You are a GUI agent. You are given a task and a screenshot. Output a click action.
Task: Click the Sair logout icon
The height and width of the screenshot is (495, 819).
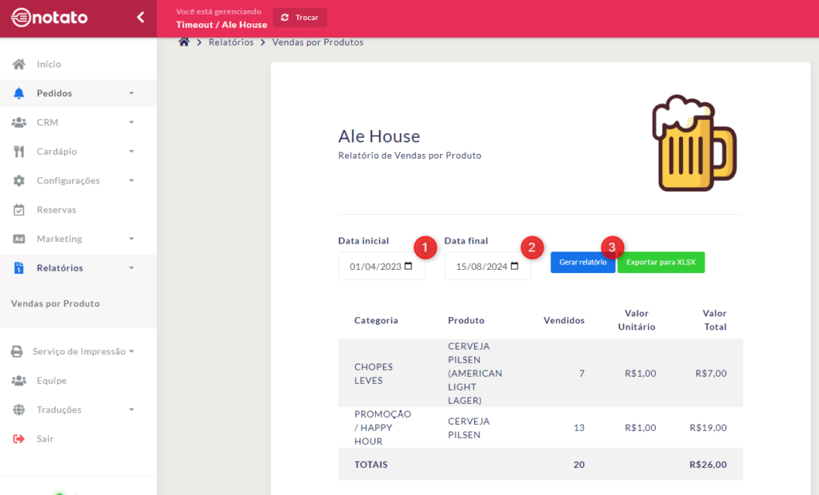(19, 439)
